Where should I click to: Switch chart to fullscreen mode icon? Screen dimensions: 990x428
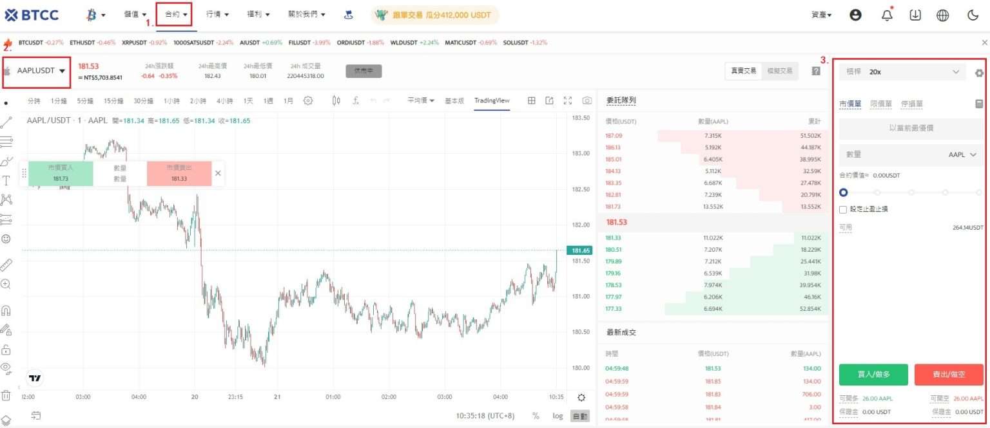(568, 100)
